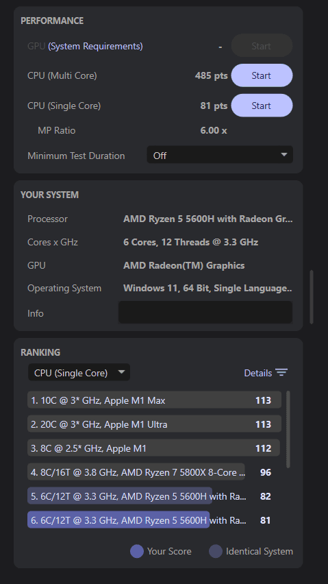Click the ranking list scrollbar
Viewport: 328px width, 584px height.
click(x=288, y=429)
